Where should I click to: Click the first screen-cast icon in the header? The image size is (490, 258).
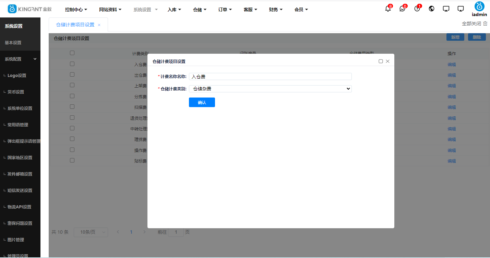pyautogui.click(x=446, y=9)
